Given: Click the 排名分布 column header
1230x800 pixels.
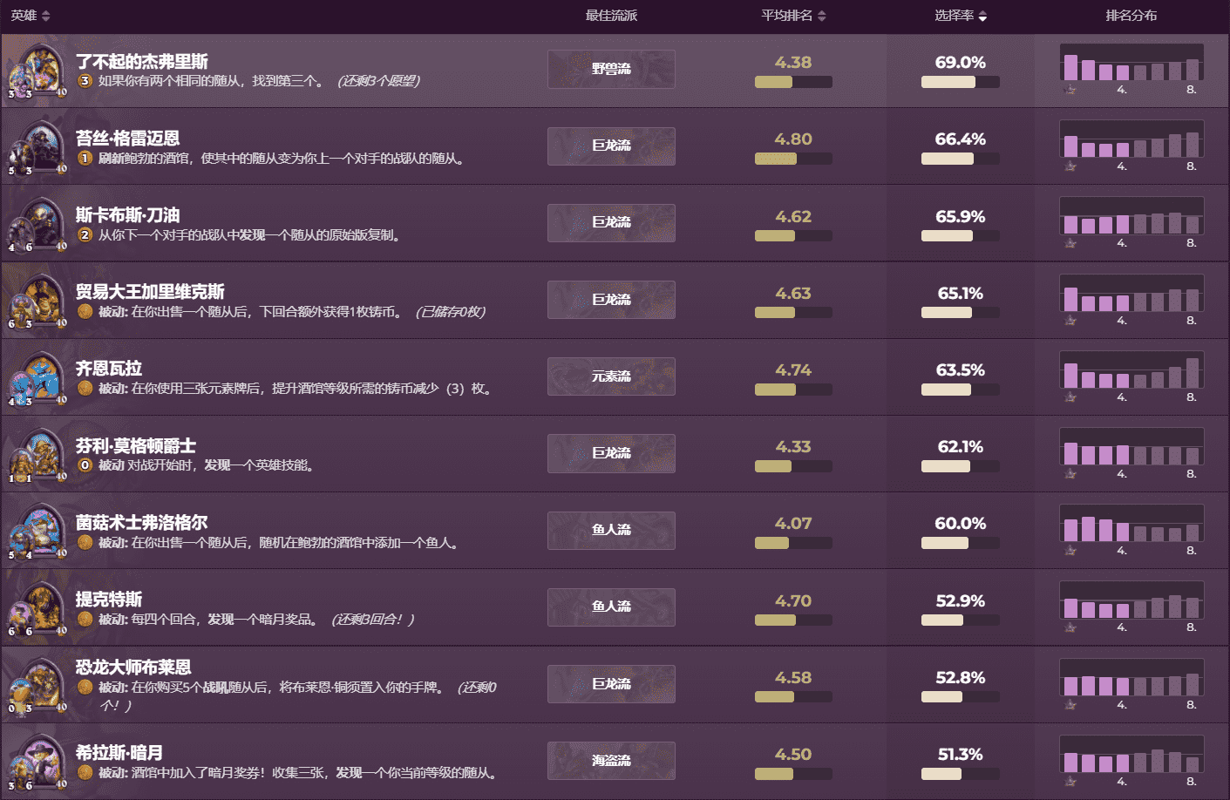Looking at the screenshot, I should point(1131,16).
